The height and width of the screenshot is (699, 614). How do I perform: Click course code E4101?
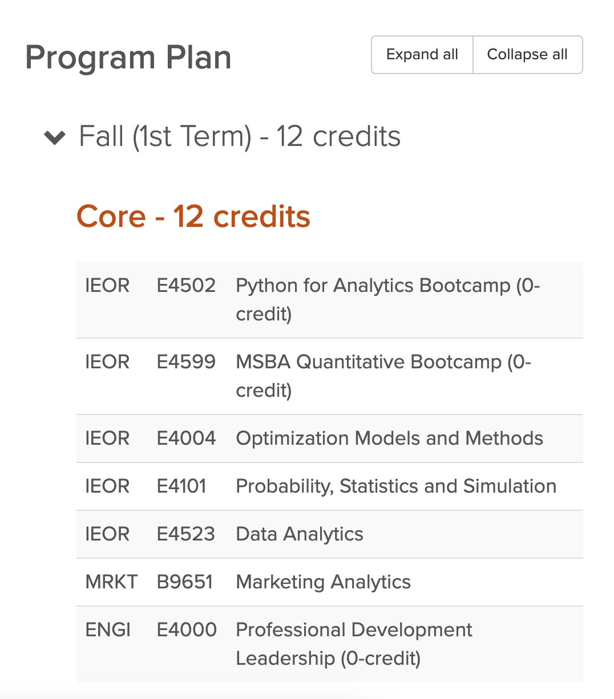181,486
